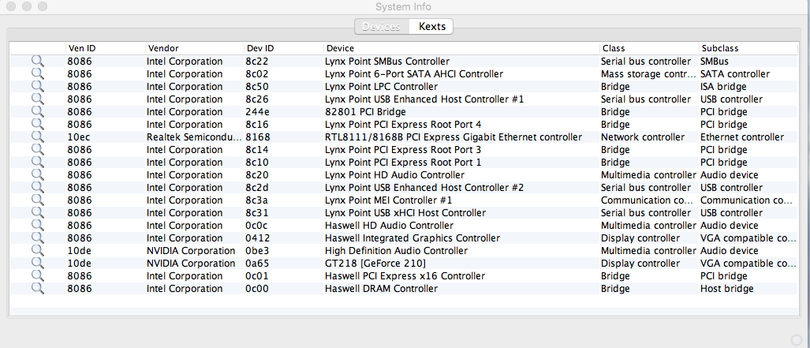Select the Lynx Point USB xHCI Host Controller row
This screenshot has width=810, height=348.
(405, 213)
